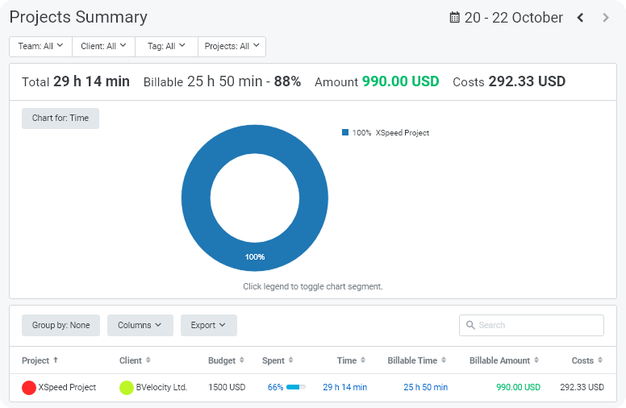Open the Tag: All filter dropdown
The width and height of the screenshot is (626, 408).
(166, 47)
